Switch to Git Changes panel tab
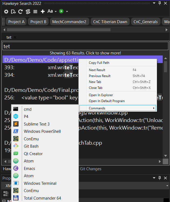This screenshot has width=170, height=202. click(91, 169)
